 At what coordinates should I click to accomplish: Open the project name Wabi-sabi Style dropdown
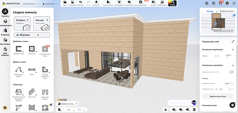point(31,4)
